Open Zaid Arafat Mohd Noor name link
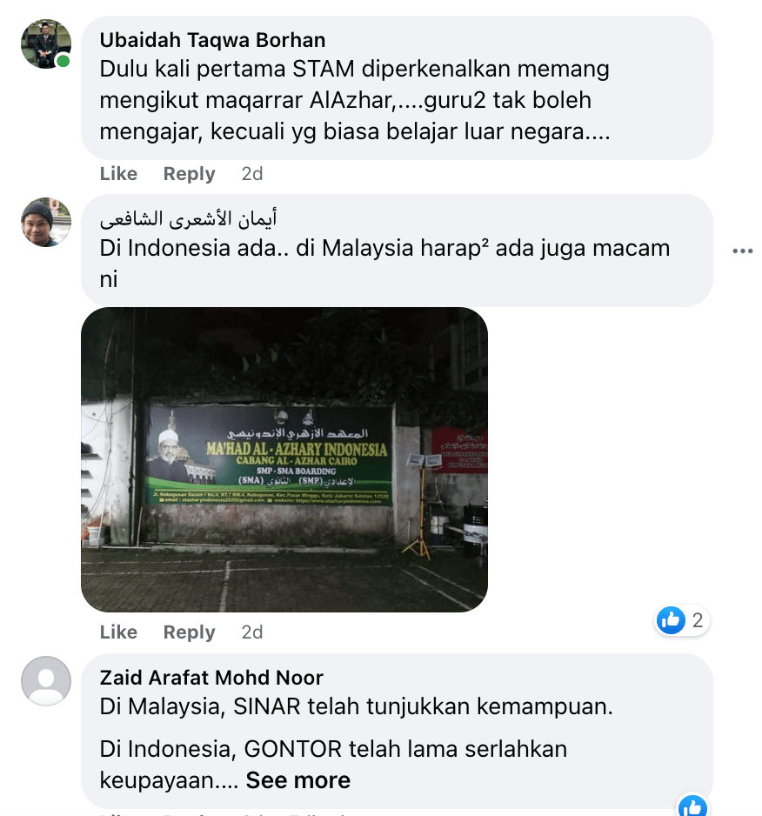The width and height of the screenshot is (762, 816). (x=211, y=678)
